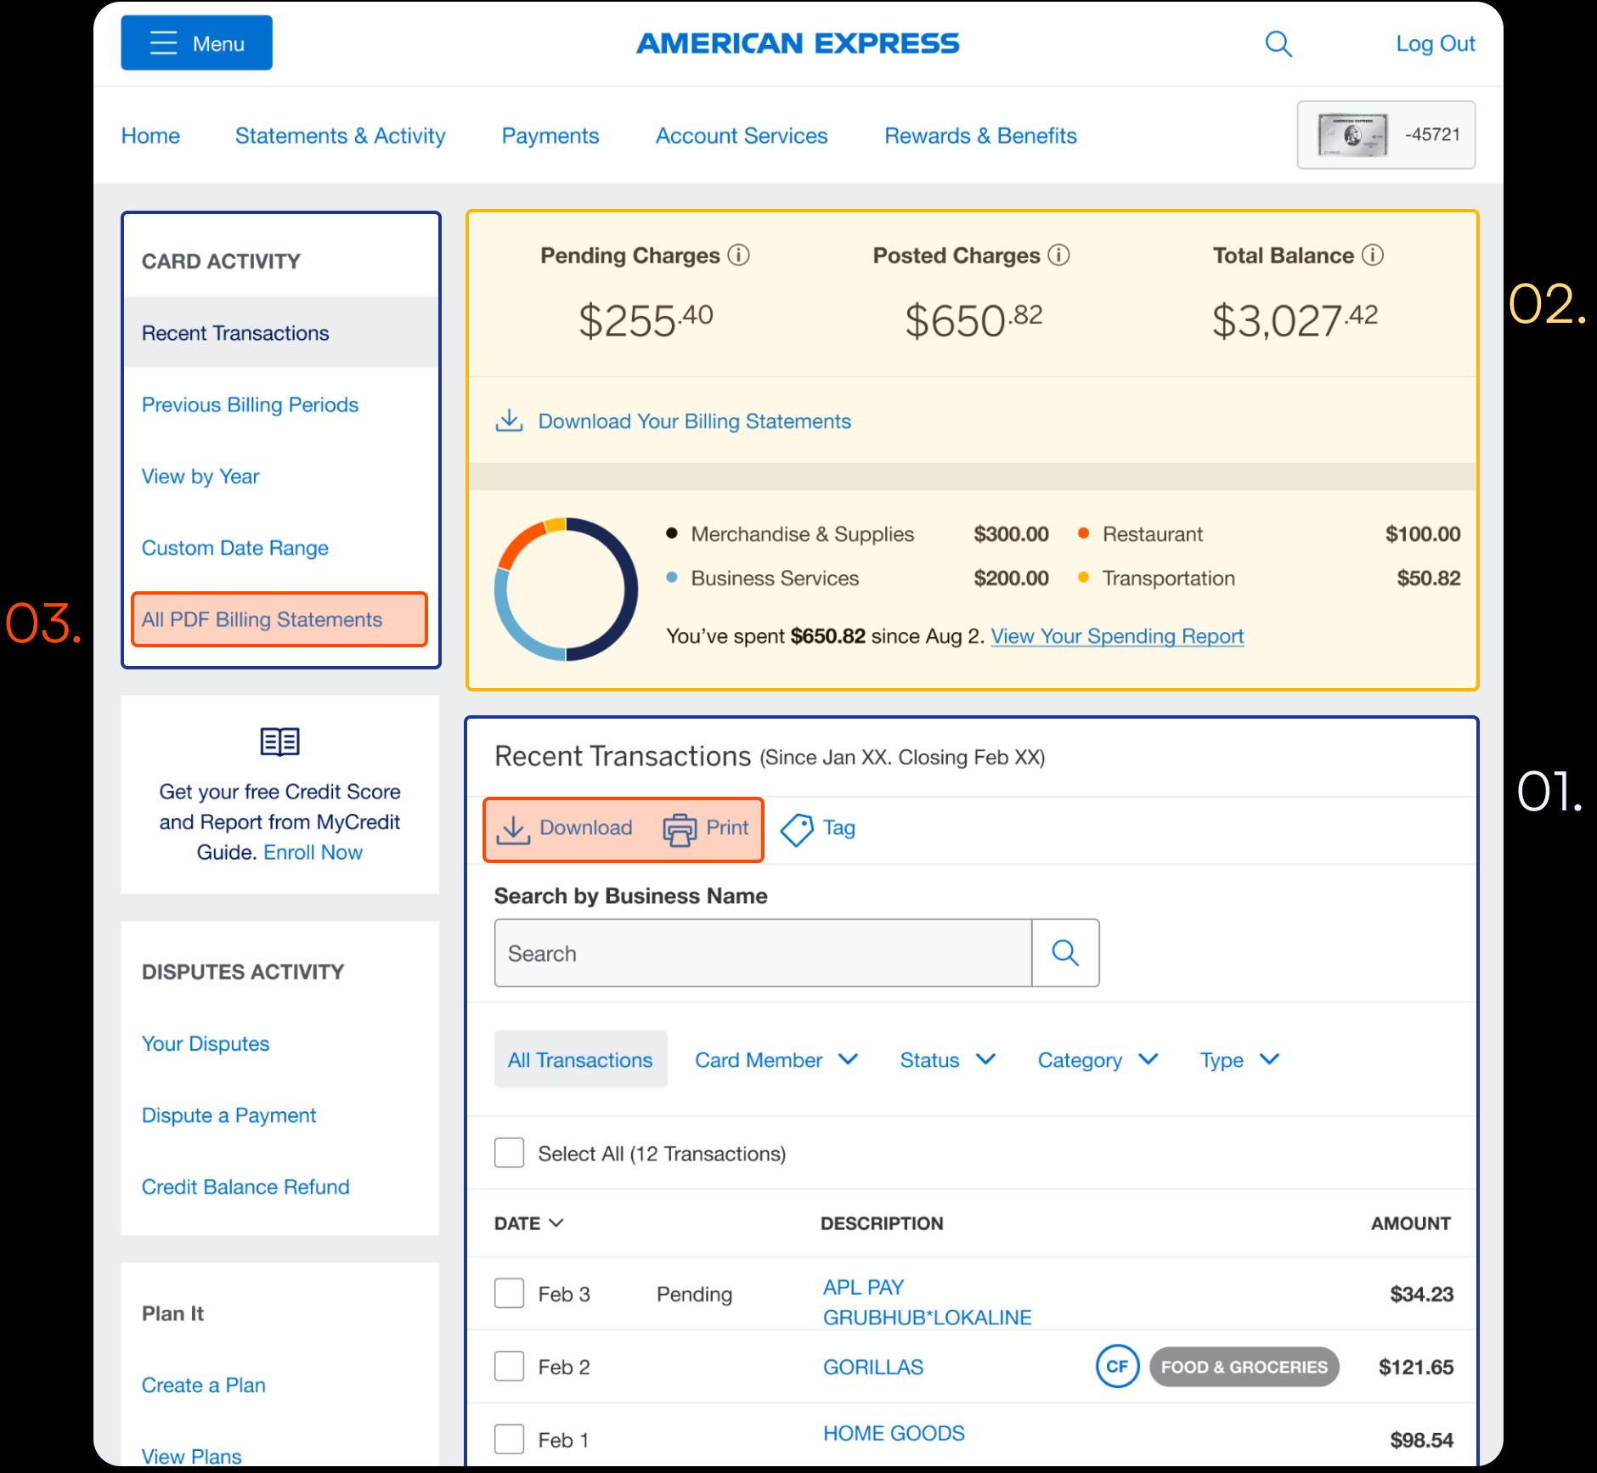Screen dimensions: 1597x1473
Task: Click the CF circle badge
Action: [x=1117, y=1366]
